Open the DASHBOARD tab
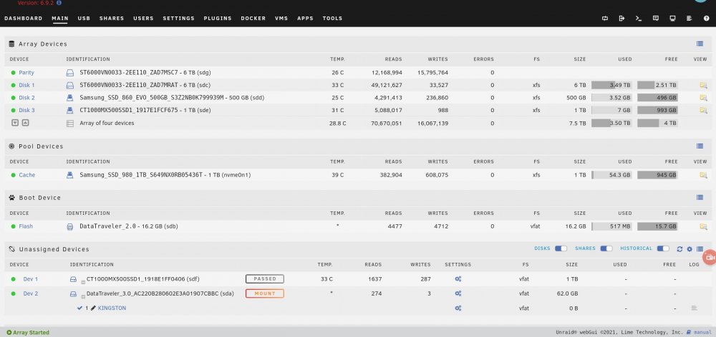This screenshot has height=337, width=716. (x=24, y=19)
